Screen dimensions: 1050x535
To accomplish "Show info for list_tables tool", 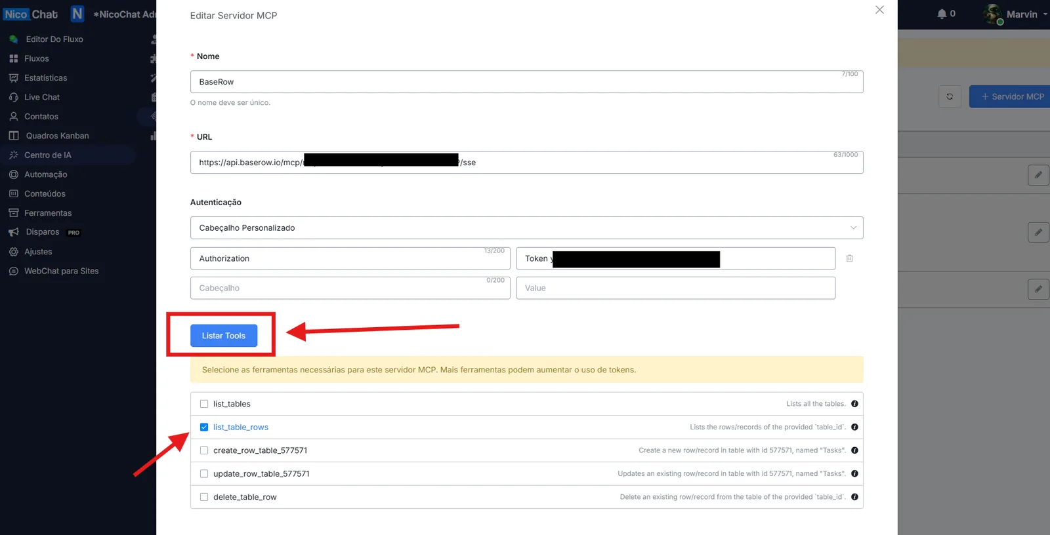I will (854, 404).
